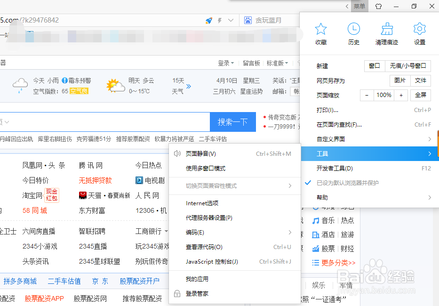439x306 pixels.
Task: Click the 搜索一下 search button
Action: (x=233, y=122)
